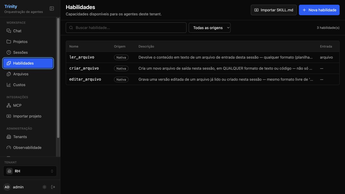This screenshot has width=345, height=194.
Task: Click Nova habilidade button
Action: [x=319, y=10]
